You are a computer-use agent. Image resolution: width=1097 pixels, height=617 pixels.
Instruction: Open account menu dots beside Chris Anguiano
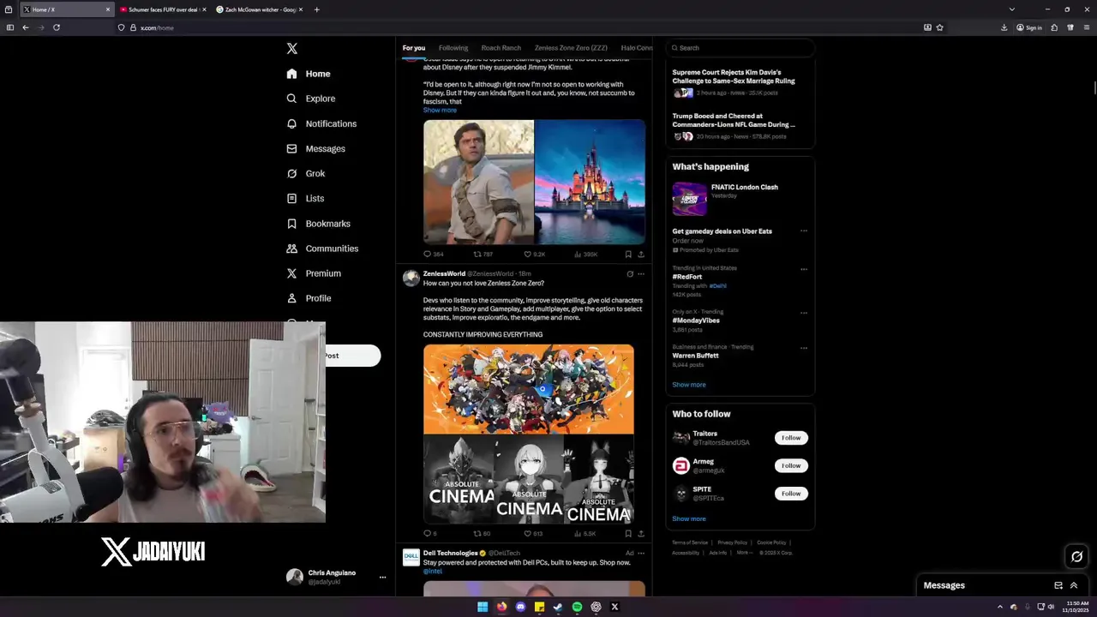382,578
